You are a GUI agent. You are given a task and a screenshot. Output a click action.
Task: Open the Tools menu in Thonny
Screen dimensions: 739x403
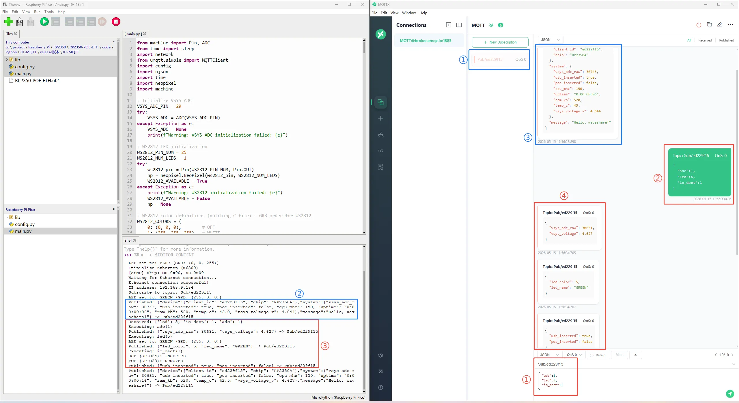(x=49, y=12)
